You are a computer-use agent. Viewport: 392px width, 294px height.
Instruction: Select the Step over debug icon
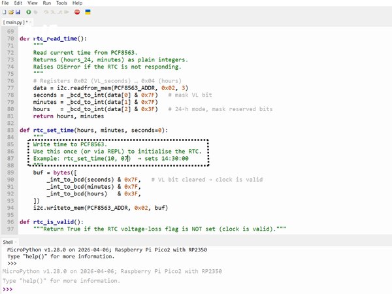pos(46,12)
